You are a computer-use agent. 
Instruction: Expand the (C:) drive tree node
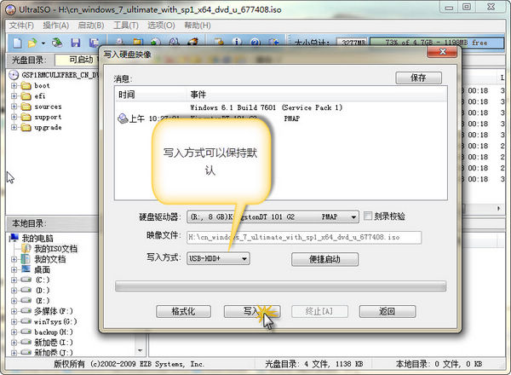point(14,280)
